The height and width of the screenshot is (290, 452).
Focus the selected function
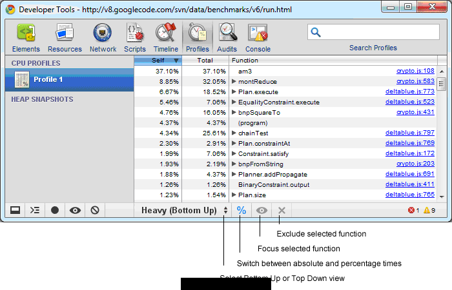click(262, 210)
